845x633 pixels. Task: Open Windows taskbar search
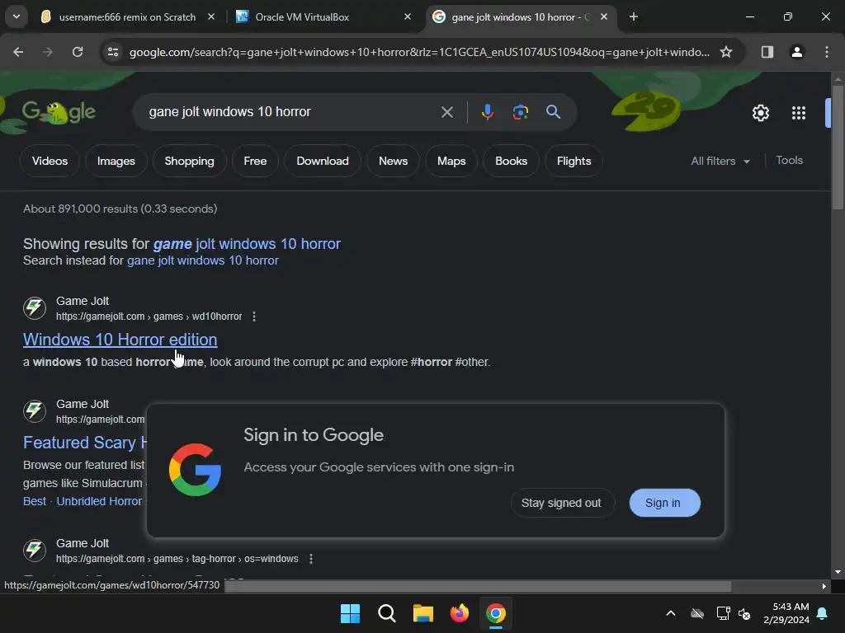(386, 613)
